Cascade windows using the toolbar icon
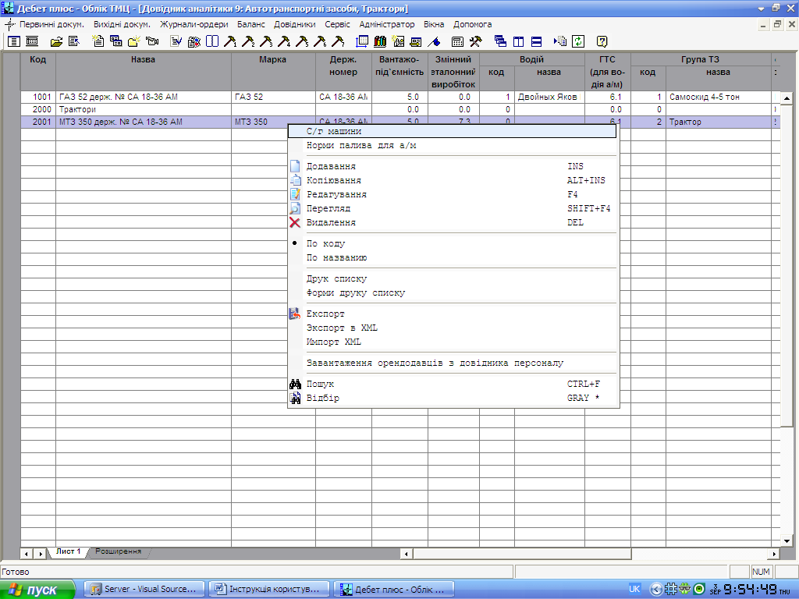The height and width of the screenshot is (599, 799). [500, 42]
